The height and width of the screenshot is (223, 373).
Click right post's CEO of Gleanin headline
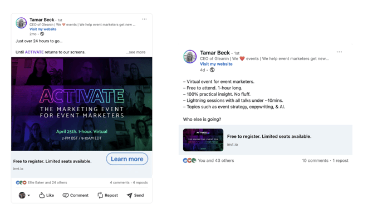pyautogui.click(x=264, y=59)
